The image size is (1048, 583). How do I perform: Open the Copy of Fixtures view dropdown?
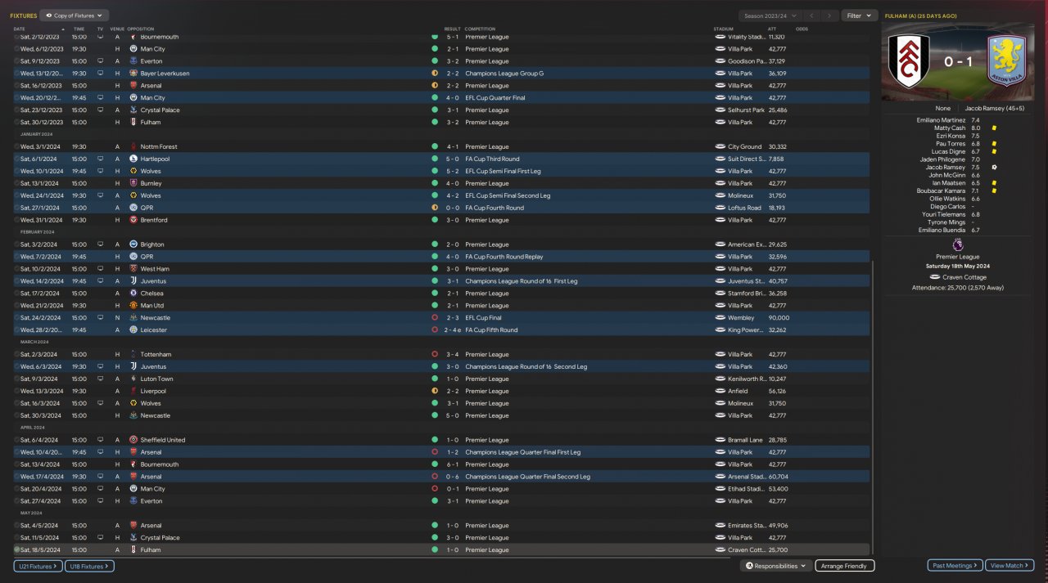75,16
